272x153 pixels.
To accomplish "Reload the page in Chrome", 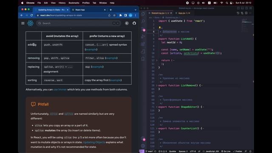I will coord(31,15).
